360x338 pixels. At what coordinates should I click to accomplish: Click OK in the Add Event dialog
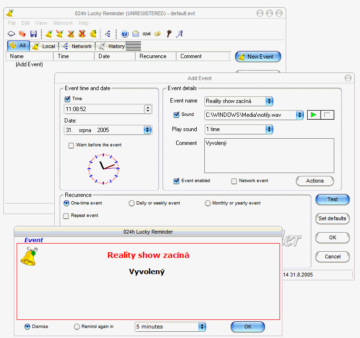pos(332,237)
